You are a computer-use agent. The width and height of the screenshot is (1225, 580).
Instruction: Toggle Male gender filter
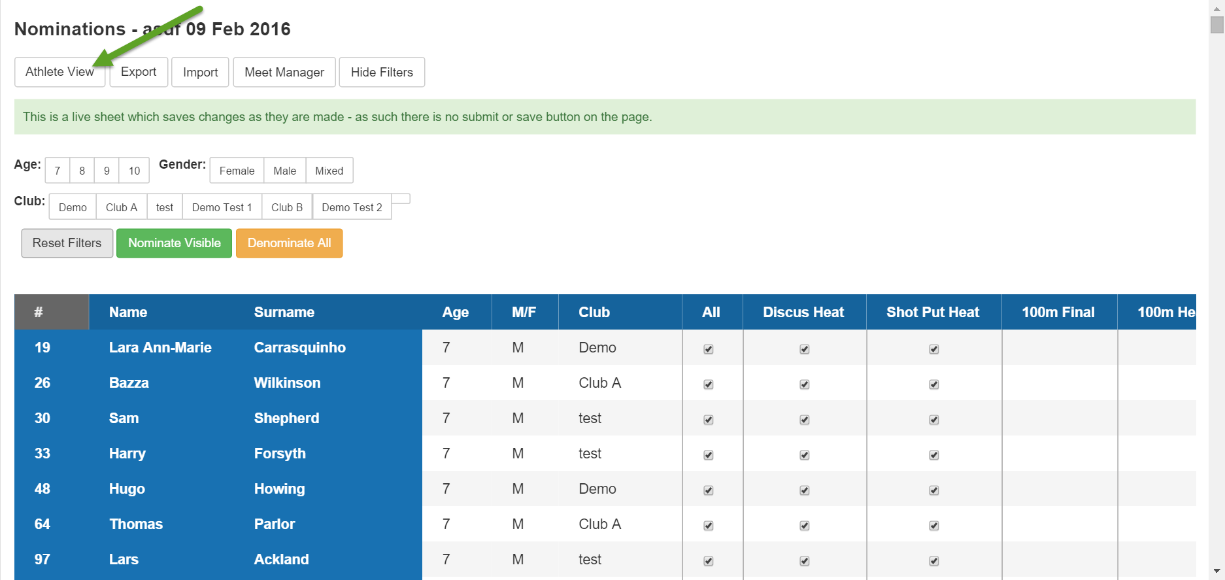(285, 171)
